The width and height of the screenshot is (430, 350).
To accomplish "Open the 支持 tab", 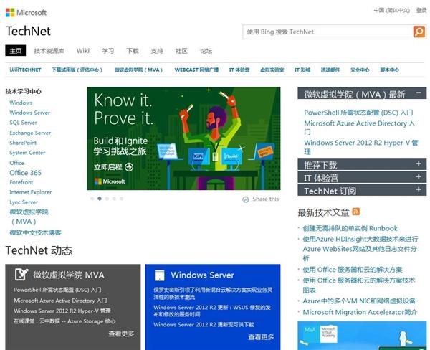I will (x=157, y=51).
